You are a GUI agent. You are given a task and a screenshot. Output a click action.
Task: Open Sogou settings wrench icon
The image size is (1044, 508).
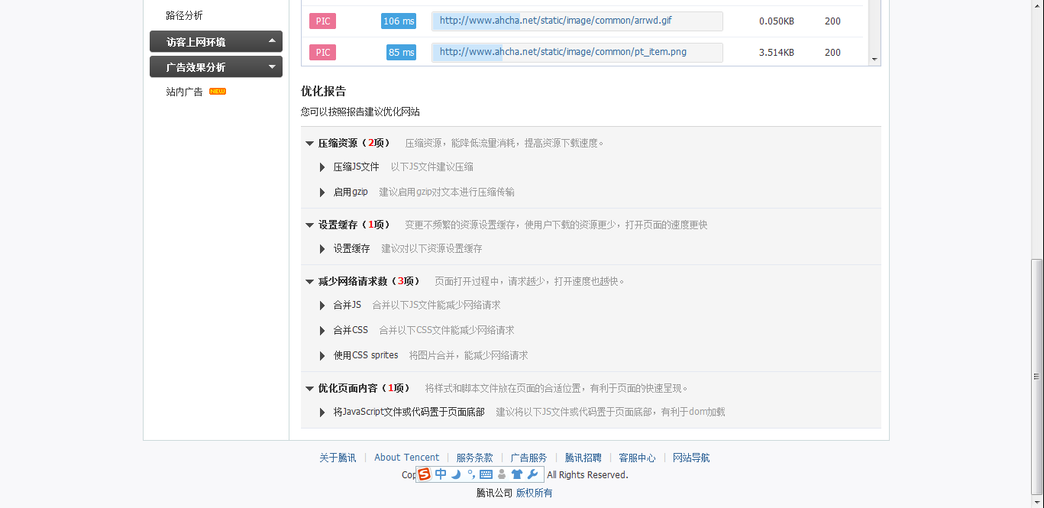tap(533, 474)
